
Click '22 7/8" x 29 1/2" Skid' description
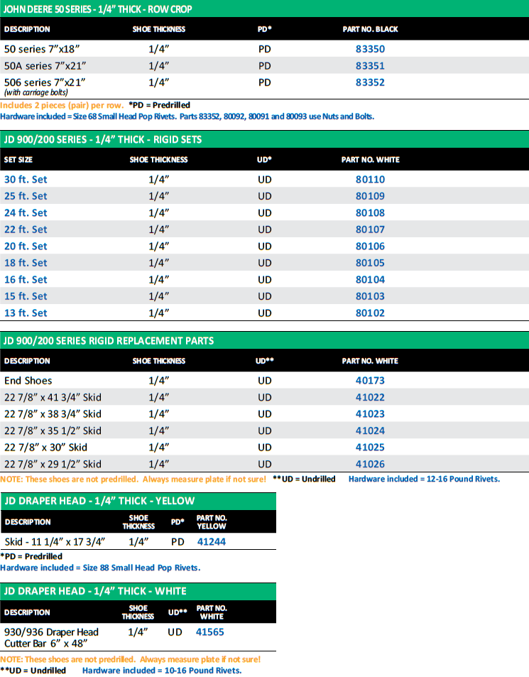53,464
